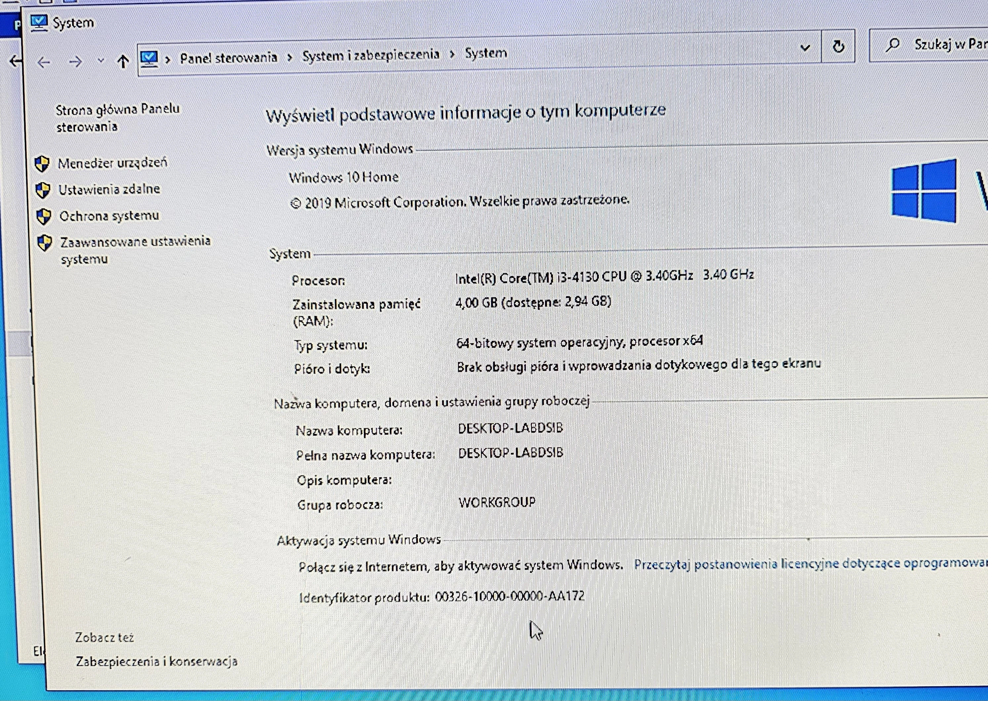Open the address bar history dropdown
Viewport: 988px width, 701px height.
coord(805,48)
